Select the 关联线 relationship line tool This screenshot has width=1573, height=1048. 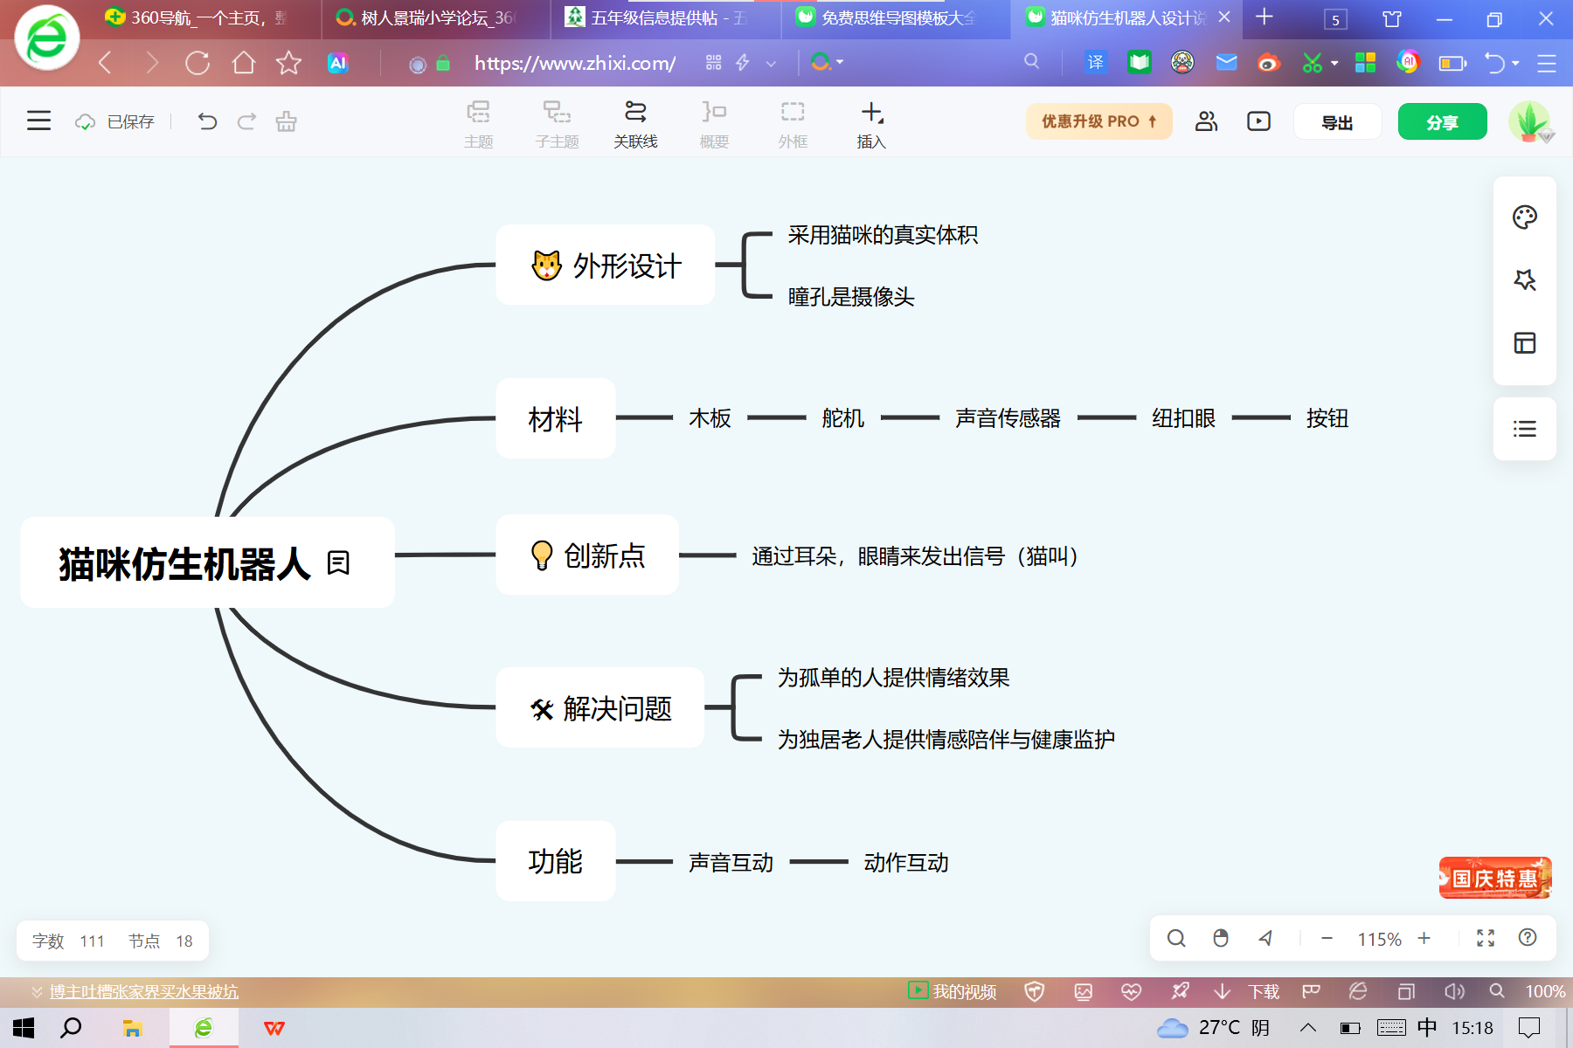(635, 124)
